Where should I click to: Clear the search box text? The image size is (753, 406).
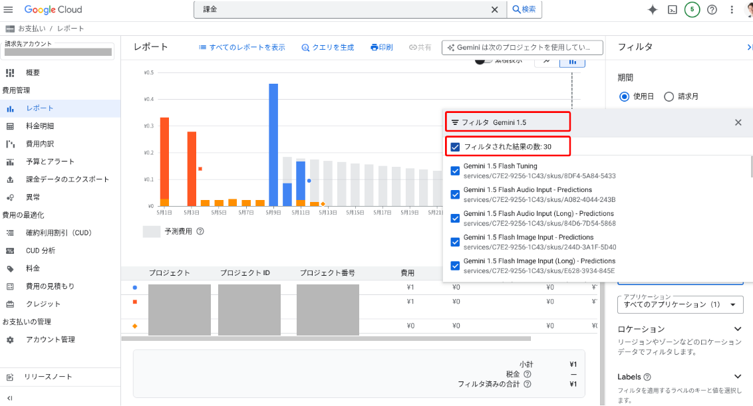495,9
